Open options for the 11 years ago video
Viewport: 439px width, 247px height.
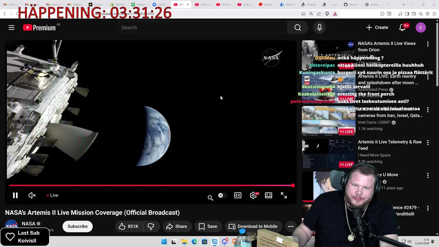coord(428,176)
